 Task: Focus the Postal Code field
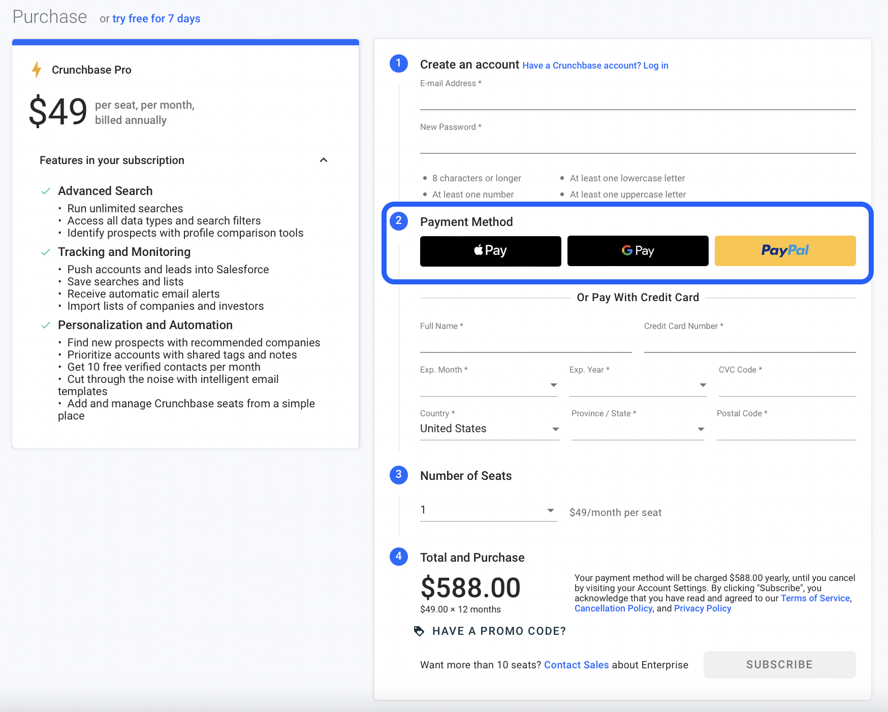point(786,430)
